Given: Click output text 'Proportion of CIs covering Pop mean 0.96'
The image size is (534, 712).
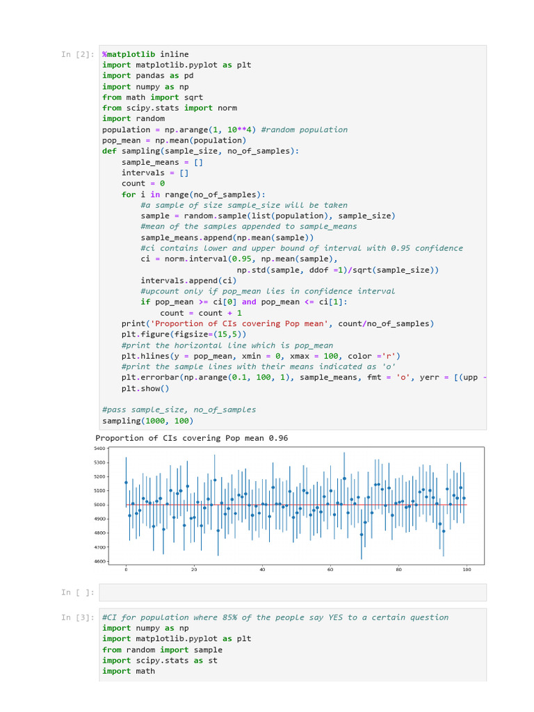Looking at the screenshot, I should 192,438.
